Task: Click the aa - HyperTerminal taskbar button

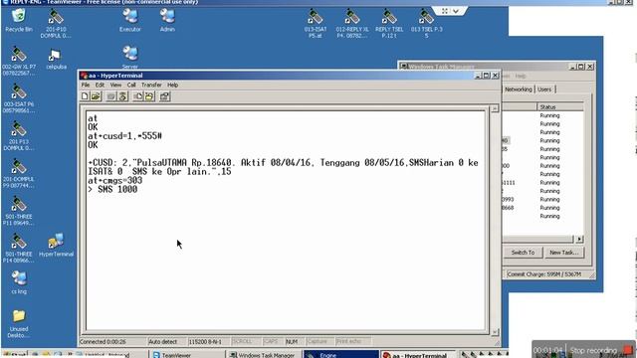Action: (417, 355)
